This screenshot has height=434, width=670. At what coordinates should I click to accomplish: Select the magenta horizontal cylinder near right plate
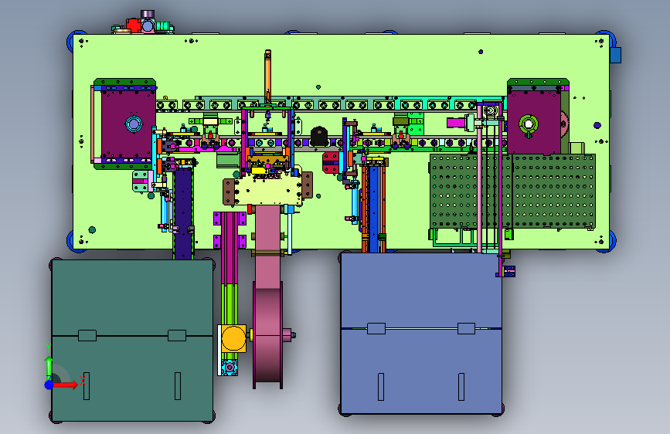(456, 123)
